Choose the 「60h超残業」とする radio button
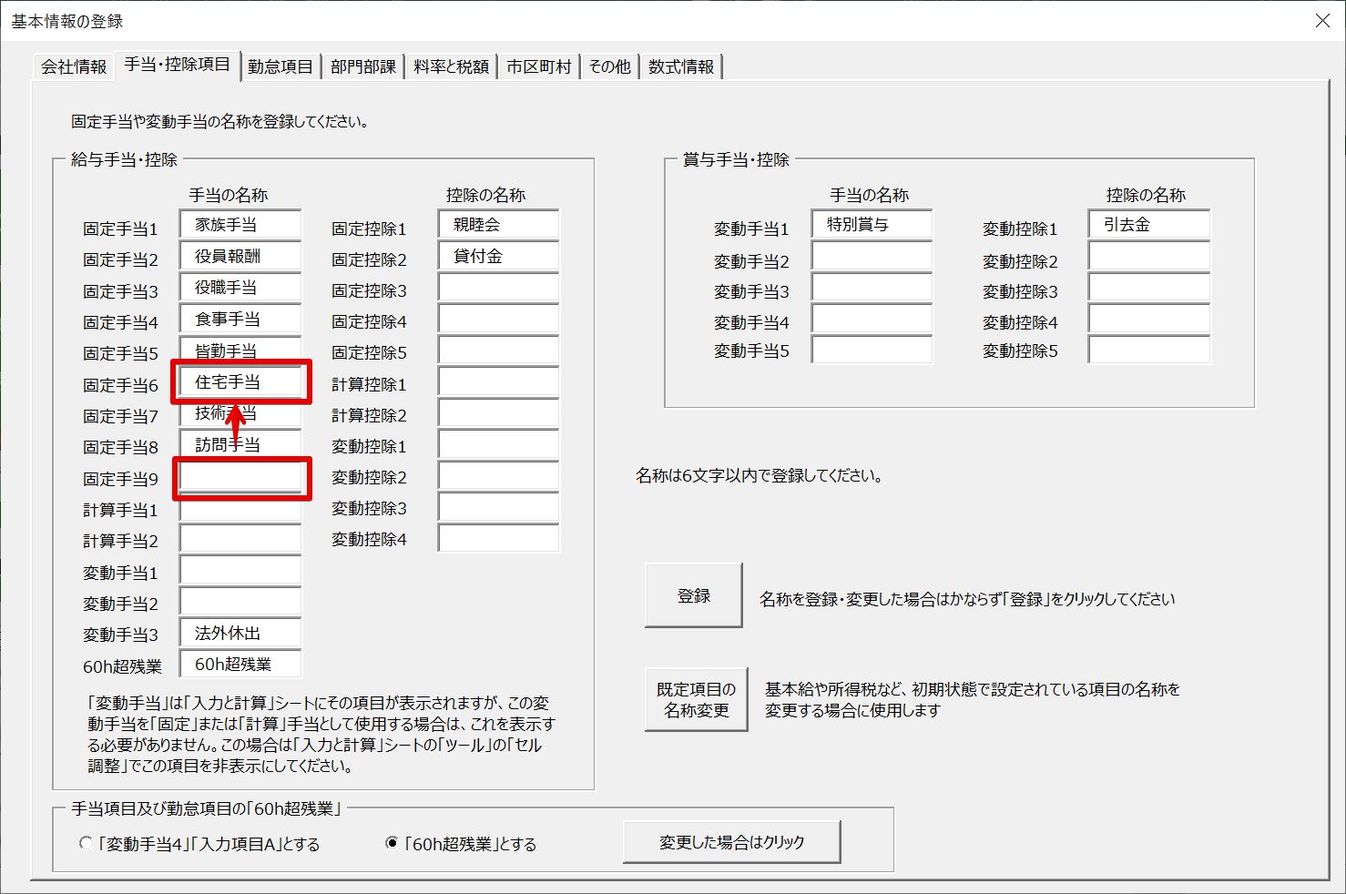Viewport: 1346px width, 894px height. click(x=393, y=843)
